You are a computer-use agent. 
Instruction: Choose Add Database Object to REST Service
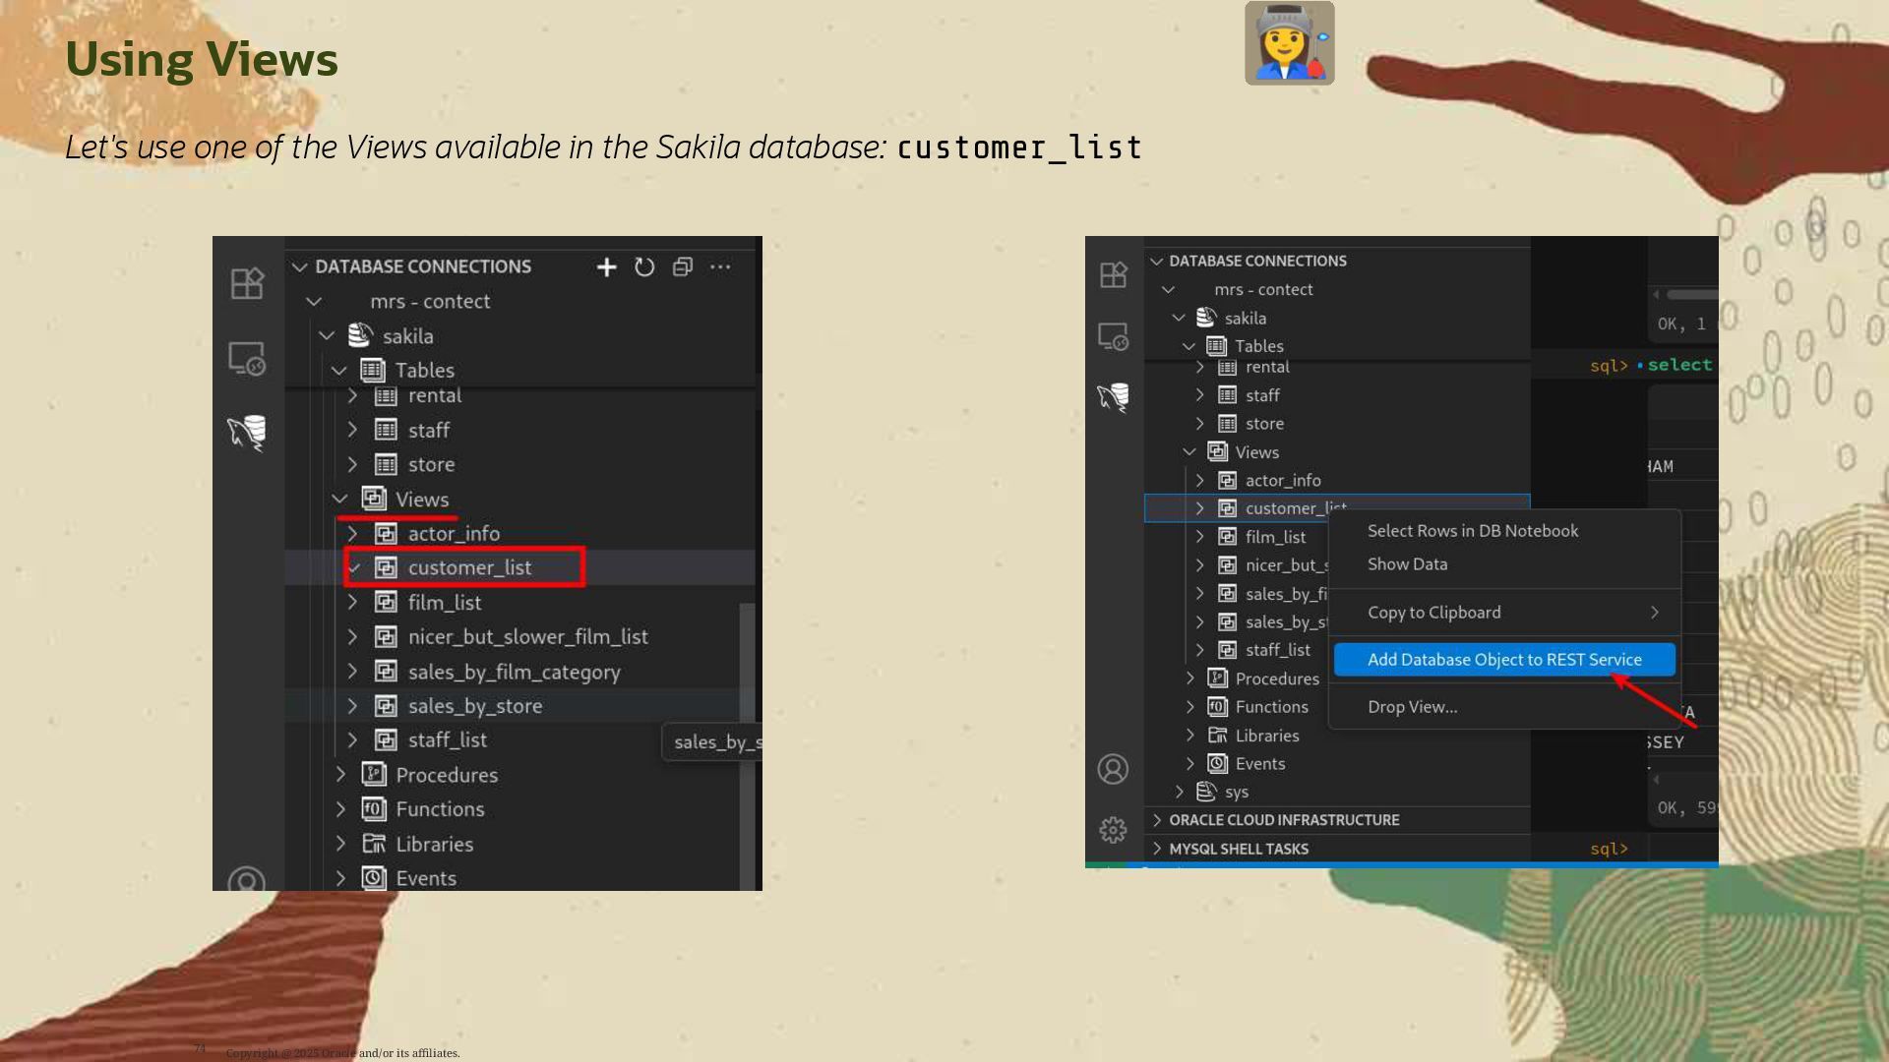[1503, 660]
